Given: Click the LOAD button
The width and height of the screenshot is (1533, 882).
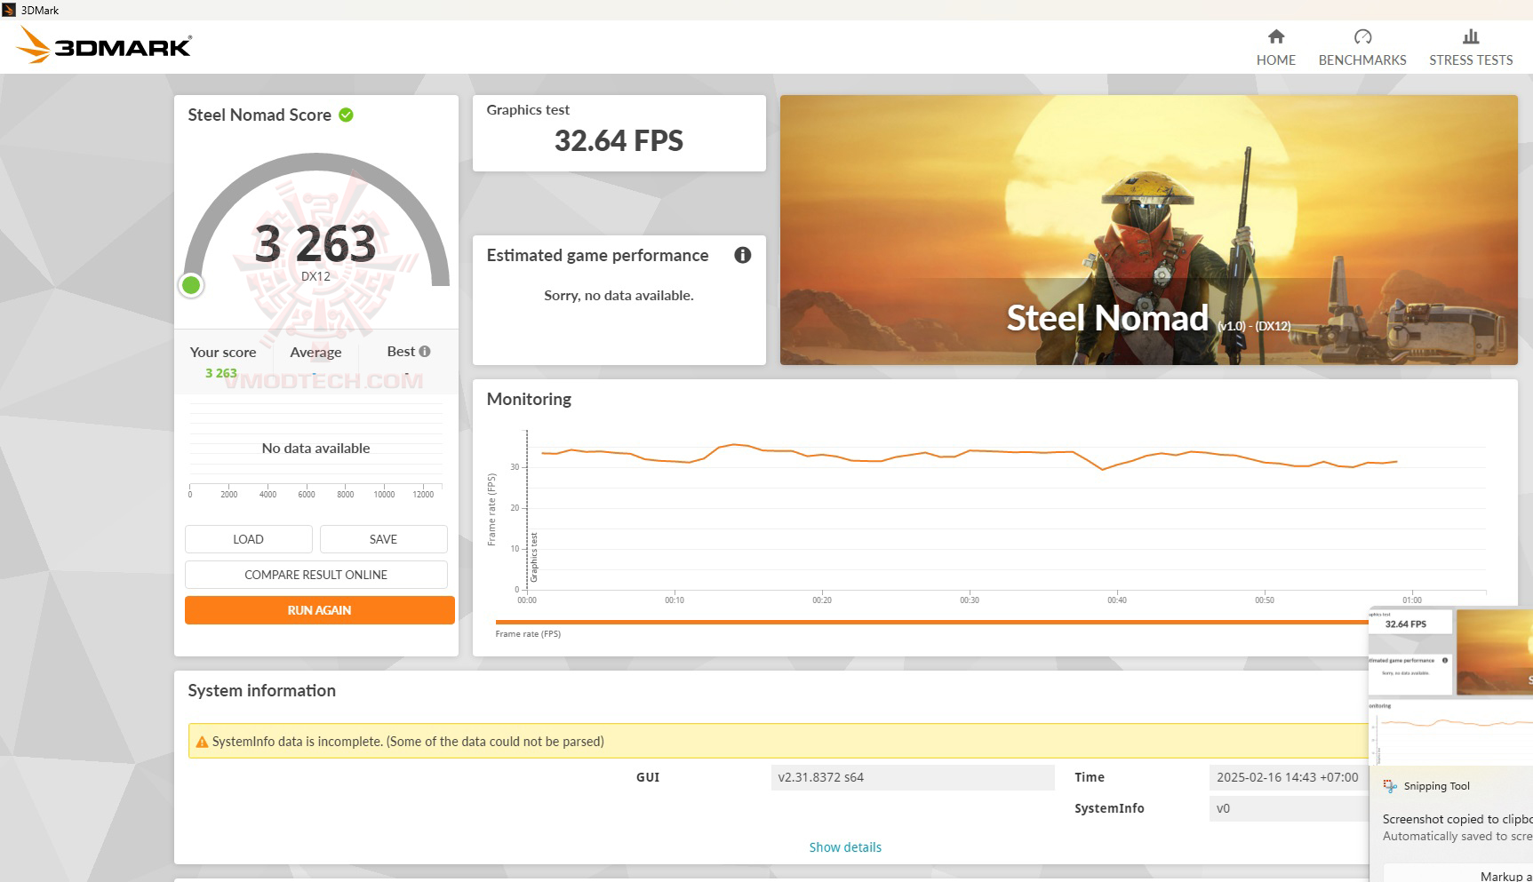Looking at the screenshot, I should pos(248,539).
